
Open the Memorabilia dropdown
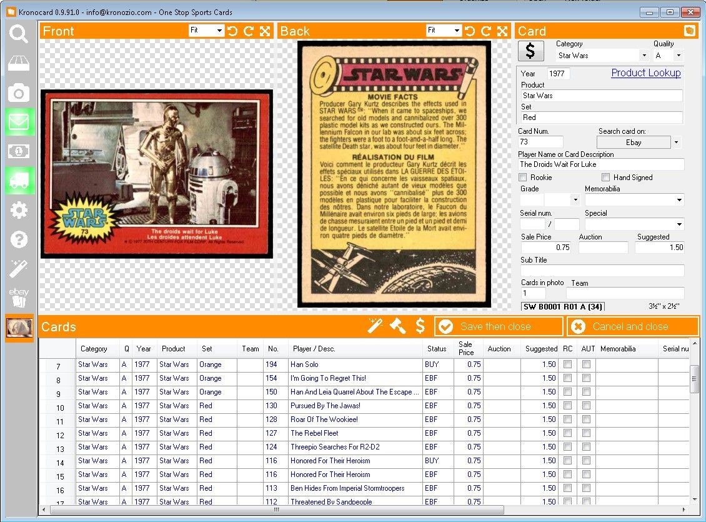coord(634,200)
